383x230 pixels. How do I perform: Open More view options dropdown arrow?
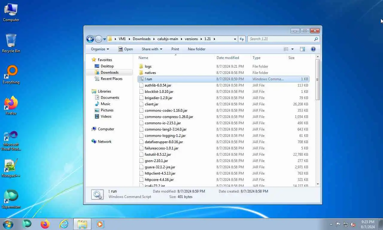coord(292,49)
